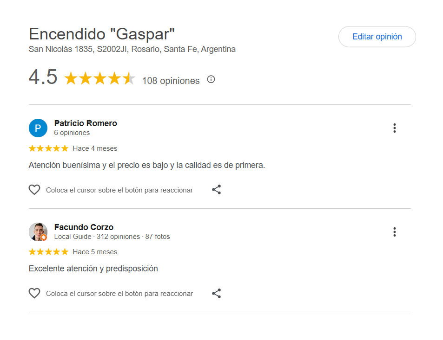The image size is (443, 340).
Task: Share Facundo Corzo's review
Action: click(x=216, y=293)
